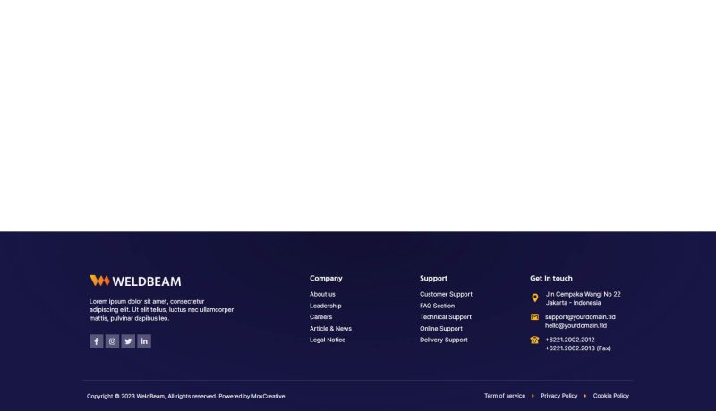Open the Cookie Policy link
This screenshot has height=411, width=716.
coord(610,396)
